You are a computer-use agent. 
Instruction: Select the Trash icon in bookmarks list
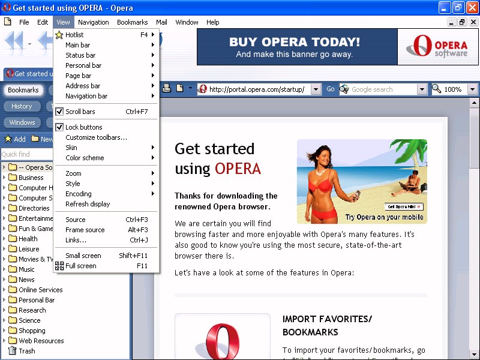coord(12,350)
